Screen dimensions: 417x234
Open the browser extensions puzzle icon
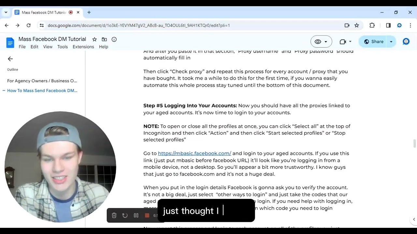pyautogui.click(x=372, y=25)
